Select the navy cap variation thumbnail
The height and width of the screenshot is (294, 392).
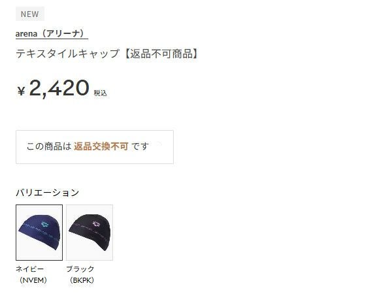(39, 233)
